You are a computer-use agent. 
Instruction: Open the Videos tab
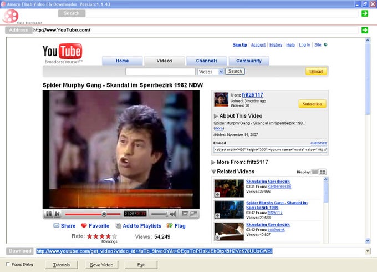tap(165, 61)
